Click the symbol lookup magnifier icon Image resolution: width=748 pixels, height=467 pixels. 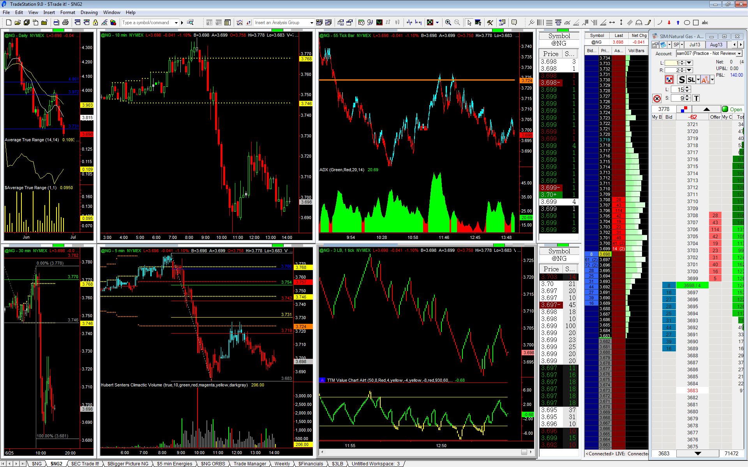click(190, 23)
